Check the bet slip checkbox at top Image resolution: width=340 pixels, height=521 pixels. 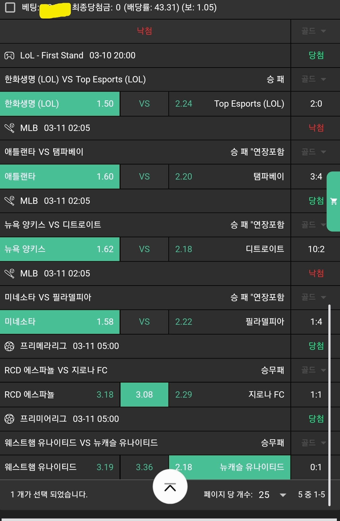[x=10, y=7]
